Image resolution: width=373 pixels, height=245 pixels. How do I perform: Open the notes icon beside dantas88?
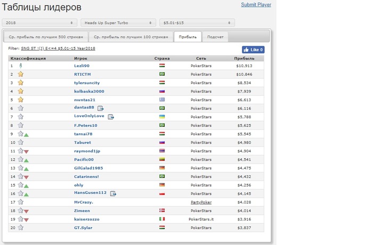point(100,108)
